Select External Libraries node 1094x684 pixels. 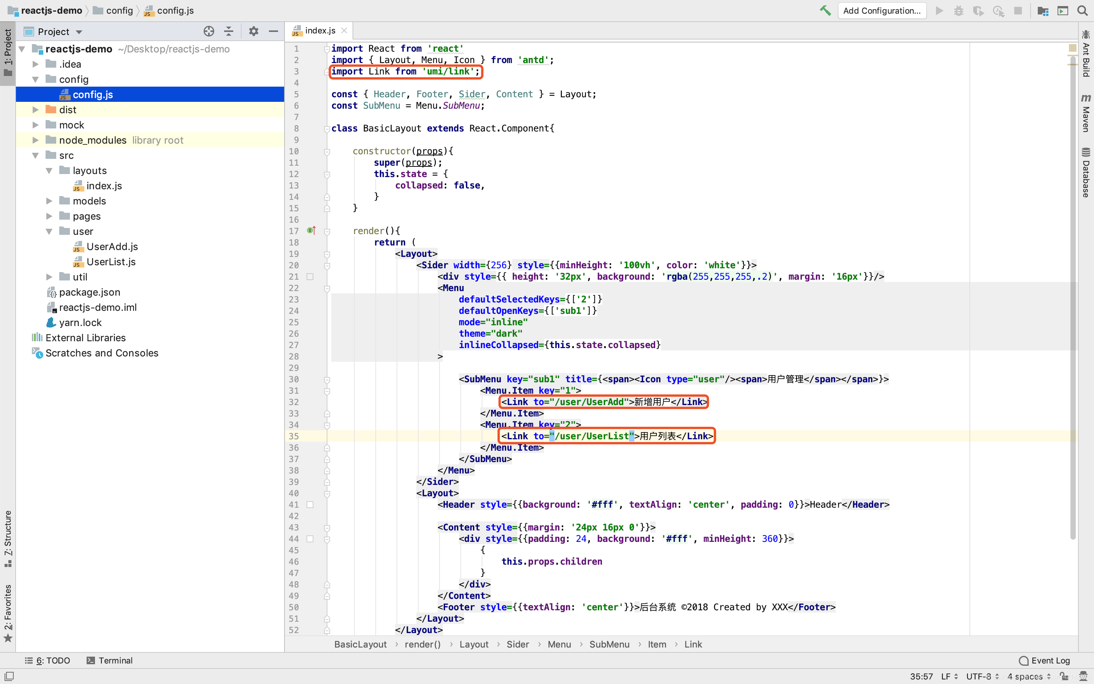tap(85, 338)
